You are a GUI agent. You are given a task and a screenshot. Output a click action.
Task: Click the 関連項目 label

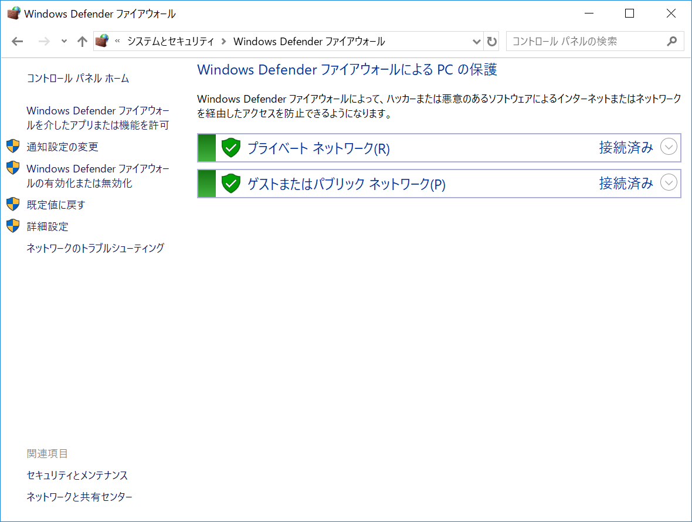click(x=48, y=453)
